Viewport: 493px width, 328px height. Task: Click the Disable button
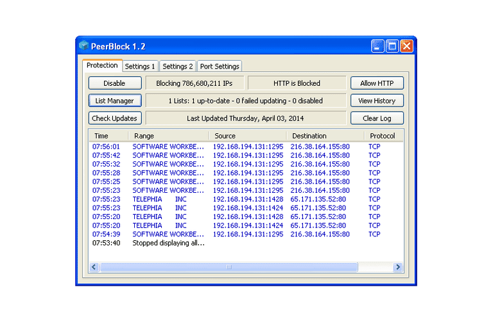pos(115,83)
